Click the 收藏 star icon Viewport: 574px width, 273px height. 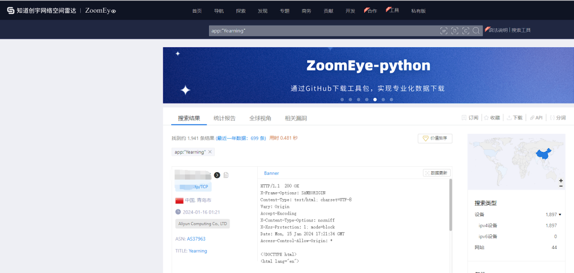pyautogui.click(x=486, y=118)
